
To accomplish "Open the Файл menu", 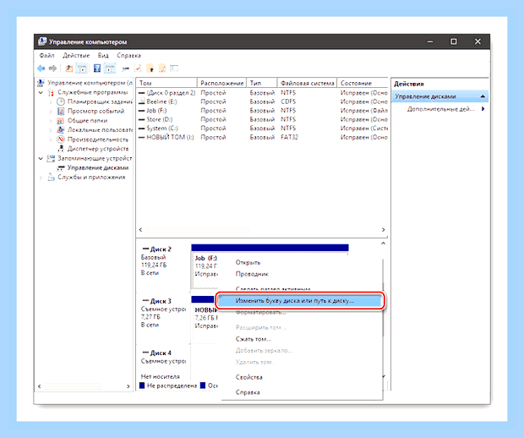I will click(x=46, y=55).
